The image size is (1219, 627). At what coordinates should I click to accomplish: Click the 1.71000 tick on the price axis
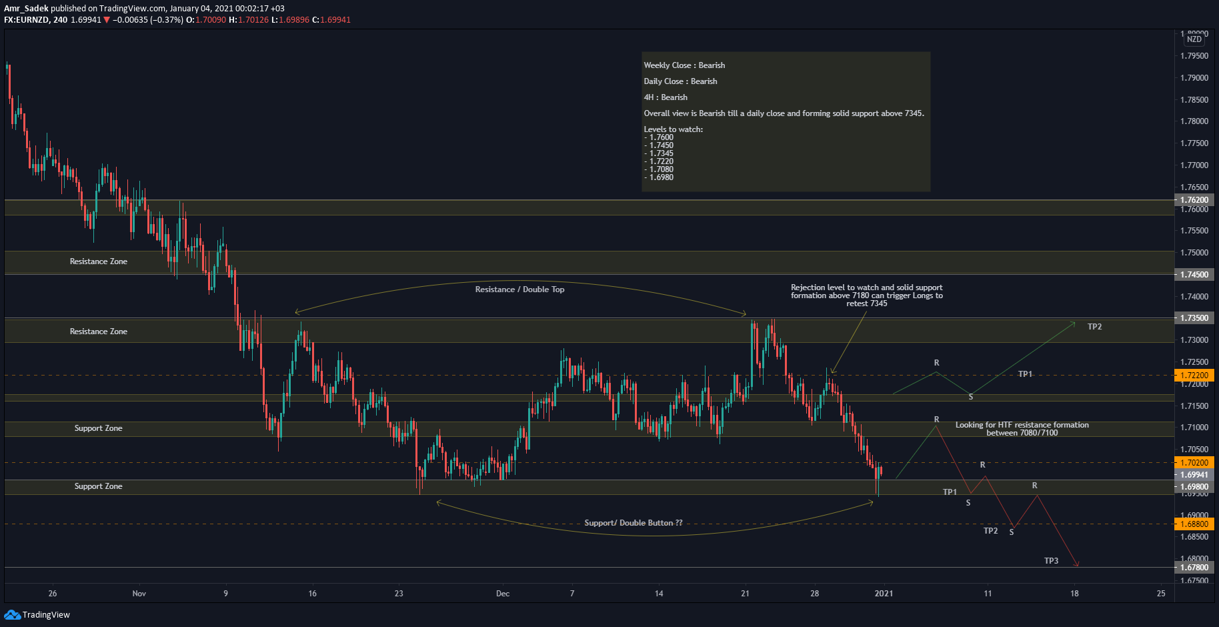click(1194, 428)
